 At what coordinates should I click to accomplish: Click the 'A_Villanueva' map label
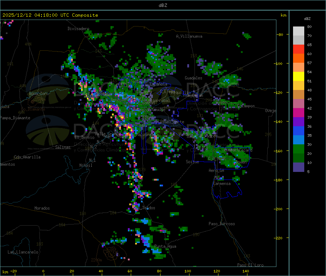[189, 36]
